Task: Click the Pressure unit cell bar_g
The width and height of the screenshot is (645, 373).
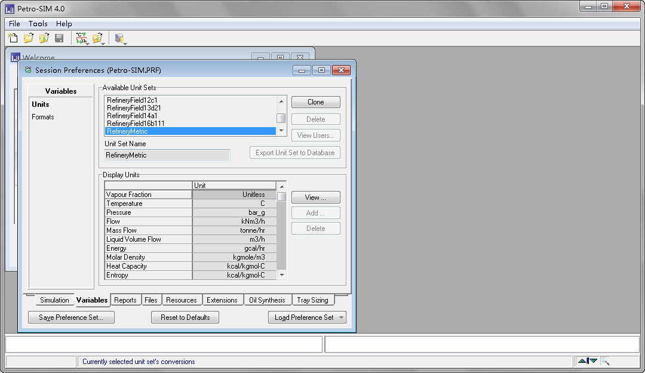Action: 234,212
